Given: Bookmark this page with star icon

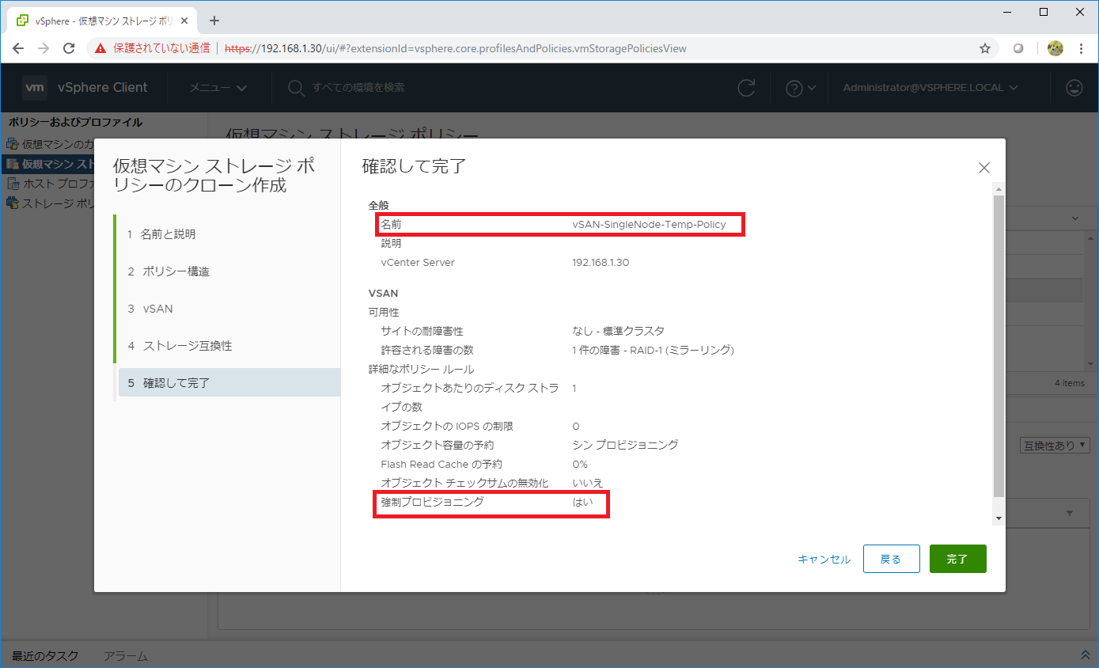Looking at the screenshot, I should 985,48.
